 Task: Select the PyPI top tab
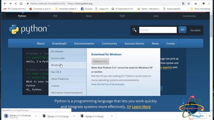[x=122, y=16]
